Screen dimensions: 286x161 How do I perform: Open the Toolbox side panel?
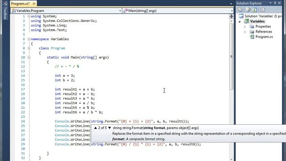click(x=5, y=11)
